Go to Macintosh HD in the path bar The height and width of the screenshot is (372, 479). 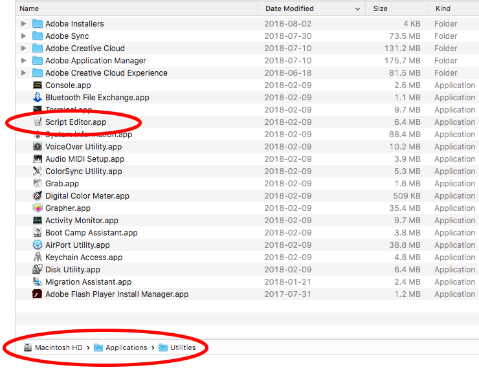click(x=59, y=347)
